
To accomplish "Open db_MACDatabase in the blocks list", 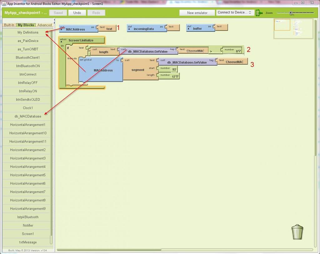I will (28, 116).
